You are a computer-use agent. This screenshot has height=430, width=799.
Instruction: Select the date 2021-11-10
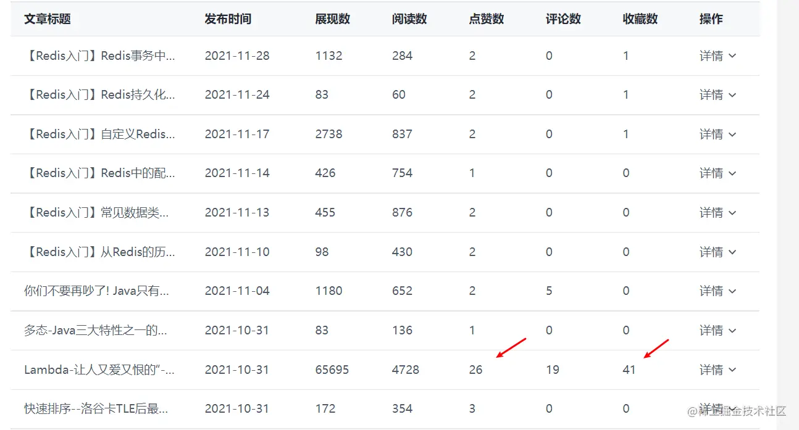coord(237,252)
